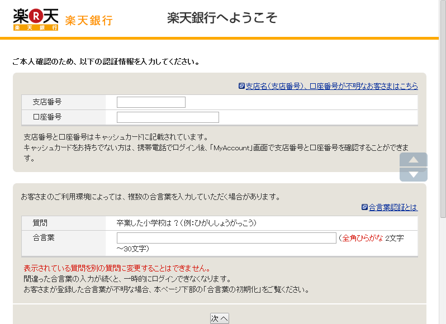The image size is (446, 324).
Task: Click the icon beside the 支店名 help link
Action: tap(241, 86)
